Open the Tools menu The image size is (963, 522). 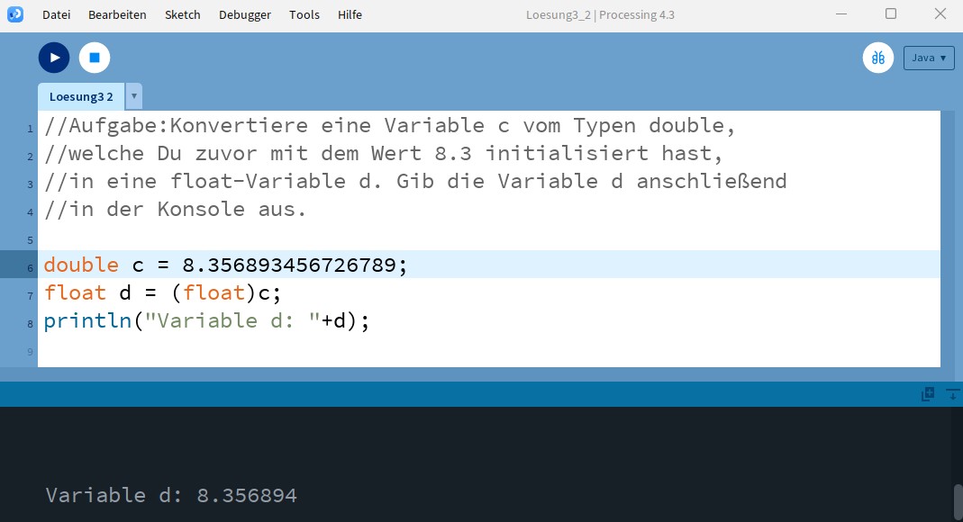pyautogui.click(x=304, y=14)
